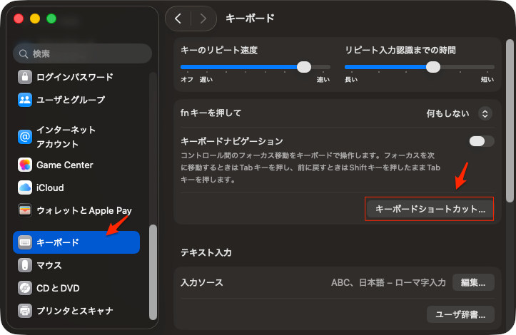Click the CDとDVD disc icon
The width and height of the screenshot is (516, 335).
[x=25, y=288]
